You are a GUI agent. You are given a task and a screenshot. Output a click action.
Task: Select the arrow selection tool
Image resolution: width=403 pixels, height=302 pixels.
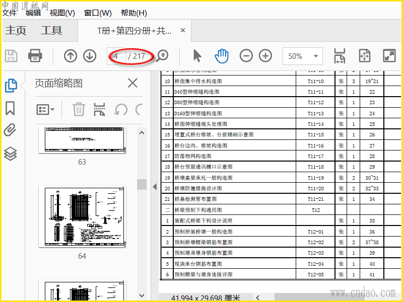pyautogui.click(x=197, y=56)
